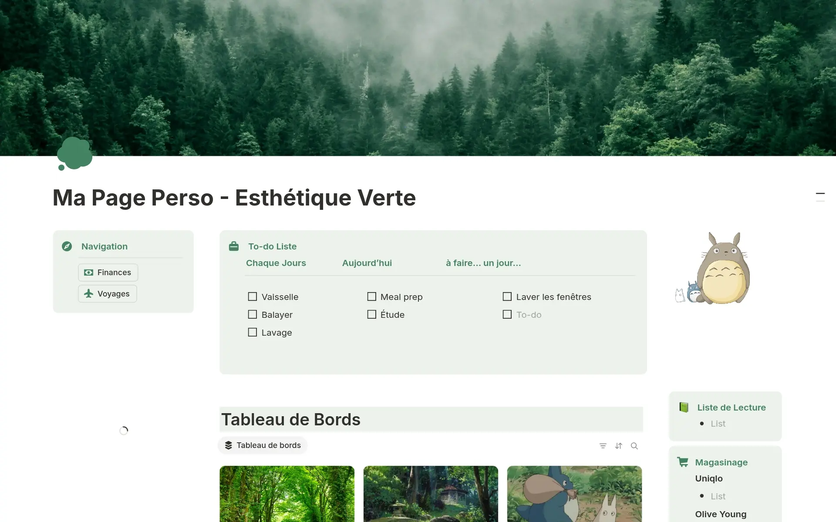Screen dimensions: 836x522
Task: Open the Totoro cartoon gallery card
Action: click(574, 493)
